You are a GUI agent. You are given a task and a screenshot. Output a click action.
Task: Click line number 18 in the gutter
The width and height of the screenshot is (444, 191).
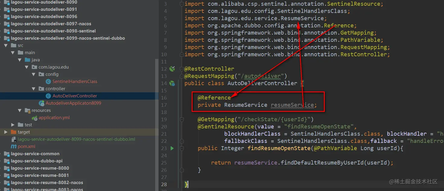pyautogui.click(x=164, y=112)
